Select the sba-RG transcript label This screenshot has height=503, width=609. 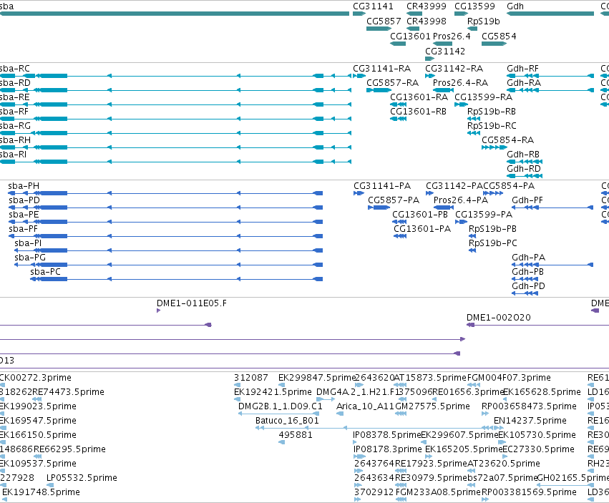tap(15, 125)
